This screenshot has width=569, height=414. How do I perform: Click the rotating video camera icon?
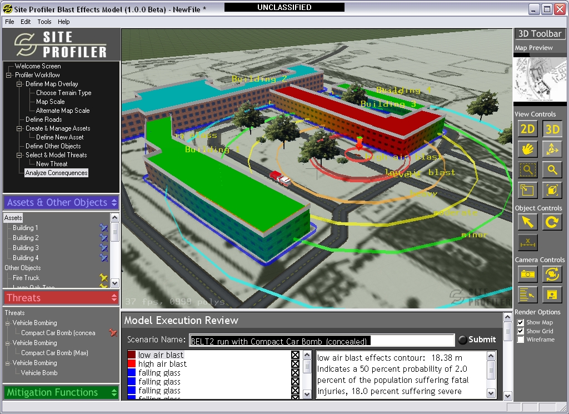pos(552,275)
